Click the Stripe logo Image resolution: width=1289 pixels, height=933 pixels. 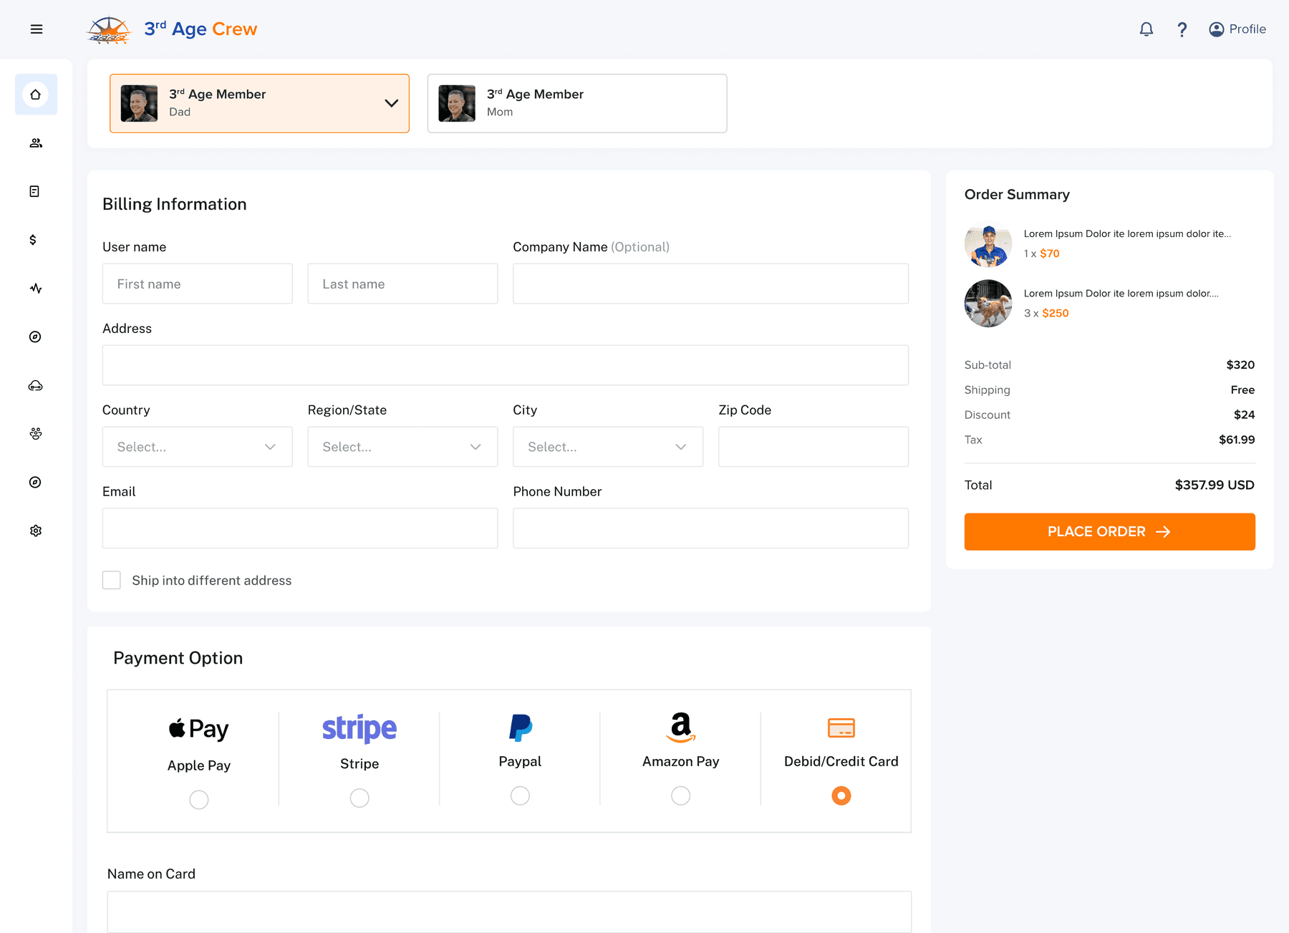pos(359,728)
